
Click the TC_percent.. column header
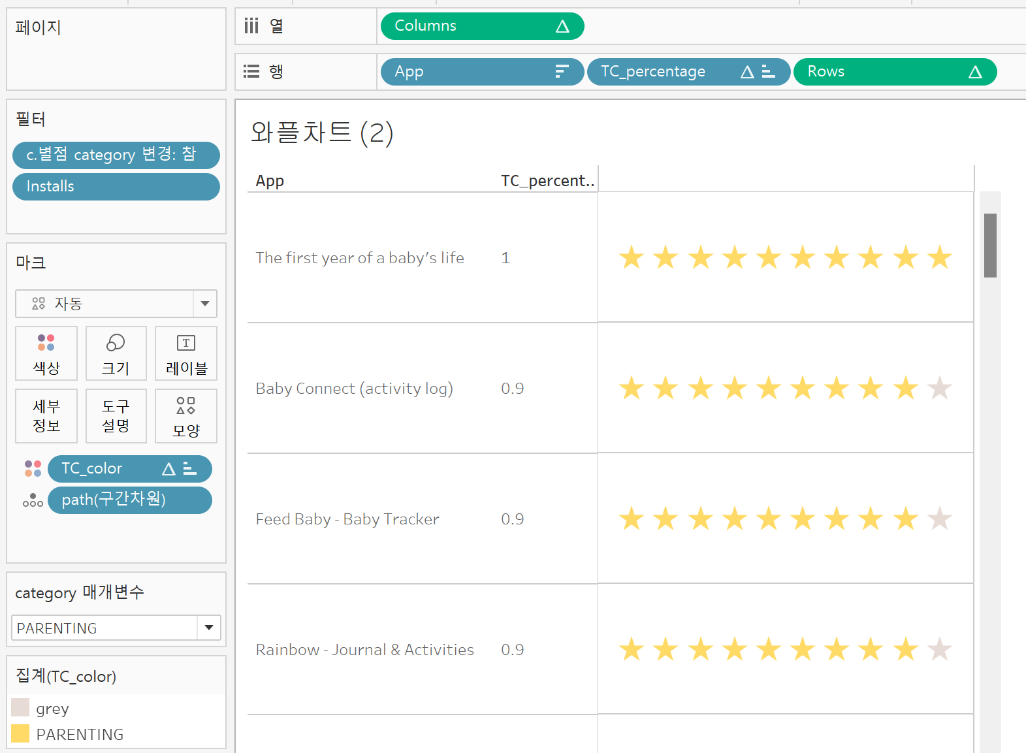[x=547, y=181]
